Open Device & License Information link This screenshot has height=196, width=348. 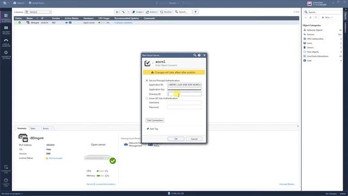click(x=101, y=184)
